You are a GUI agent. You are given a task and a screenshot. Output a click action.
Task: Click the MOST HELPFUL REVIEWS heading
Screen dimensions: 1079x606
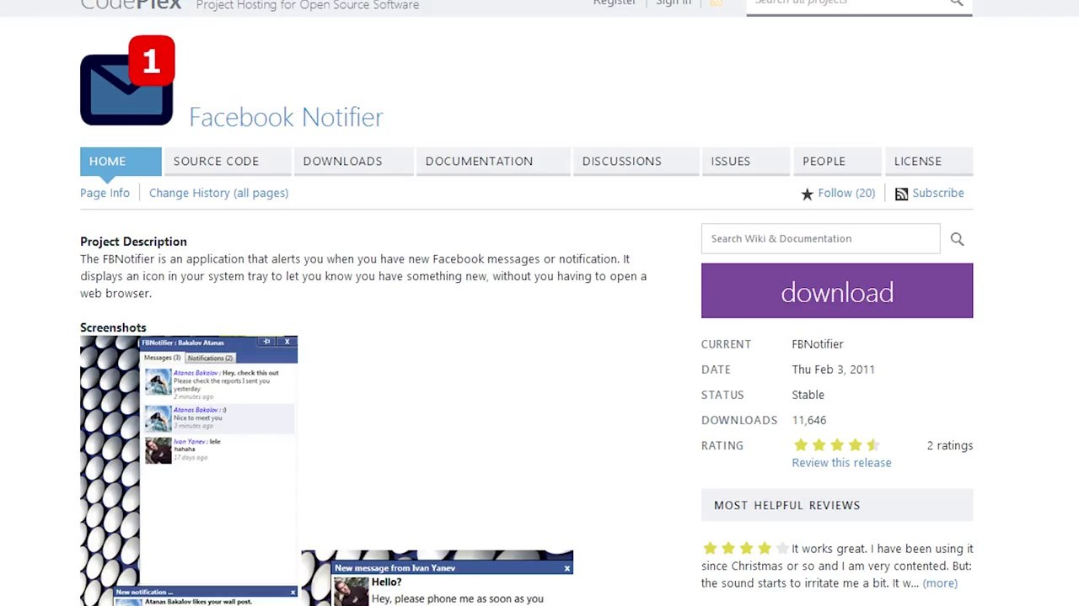787,505
